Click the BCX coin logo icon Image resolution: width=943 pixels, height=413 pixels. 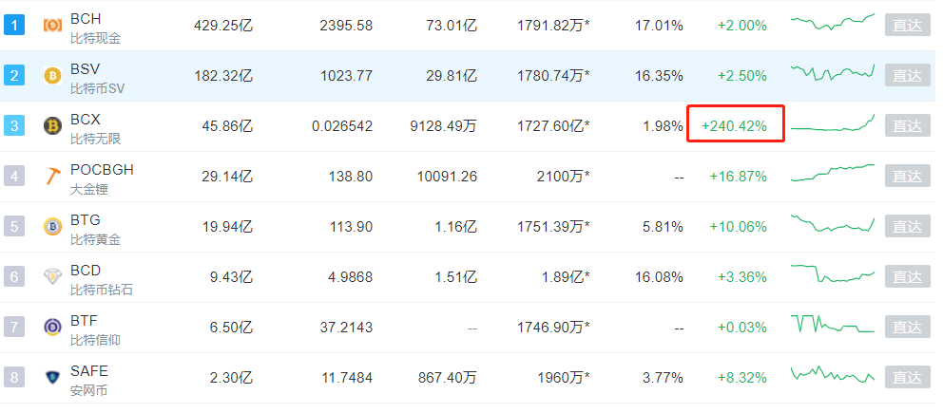tap(52, 126)
